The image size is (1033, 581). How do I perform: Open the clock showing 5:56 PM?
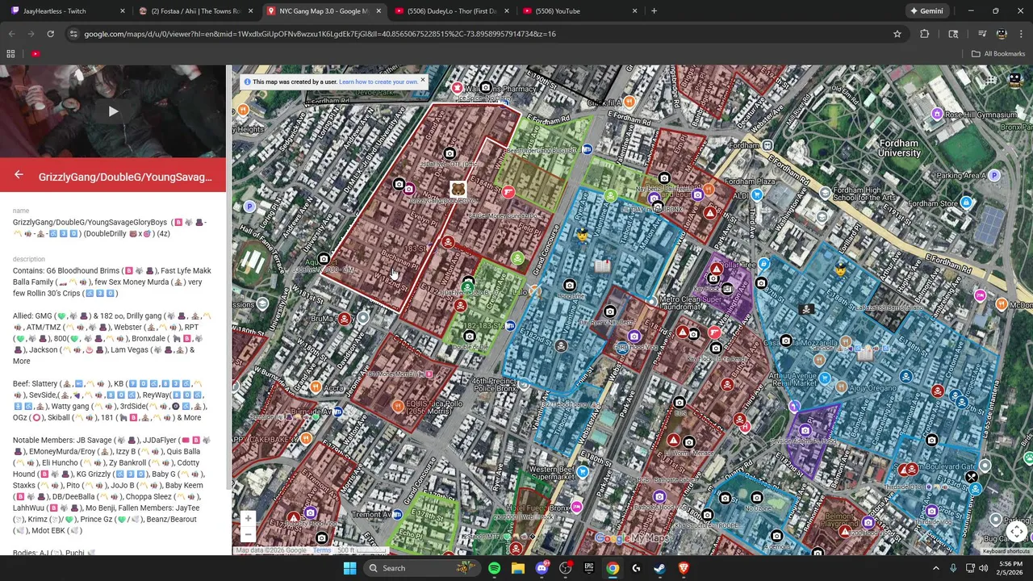[1009, 568]
